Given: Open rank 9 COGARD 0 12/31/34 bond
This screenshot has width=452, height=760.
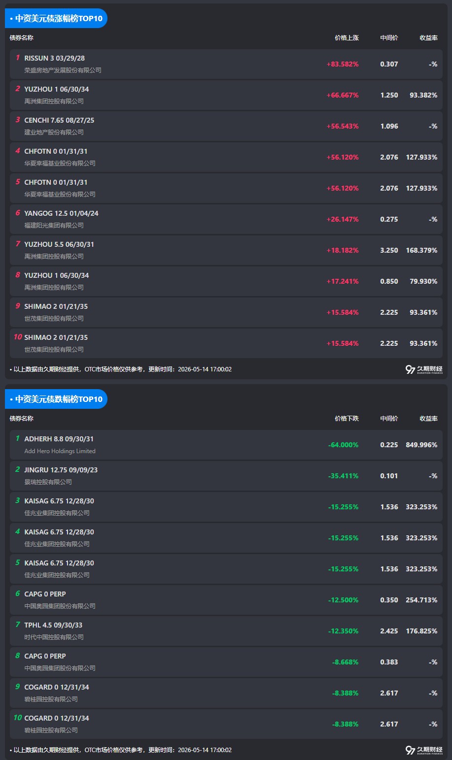Looking at the screenshot, I should [x=226, y=693].
